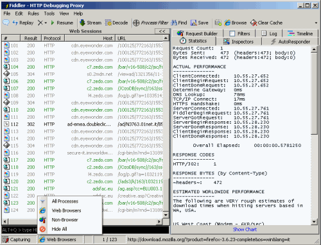Click the QuickExec command box
Image resolution: width=321 pixels, height=245 pixels.
[x=85, y=230]
